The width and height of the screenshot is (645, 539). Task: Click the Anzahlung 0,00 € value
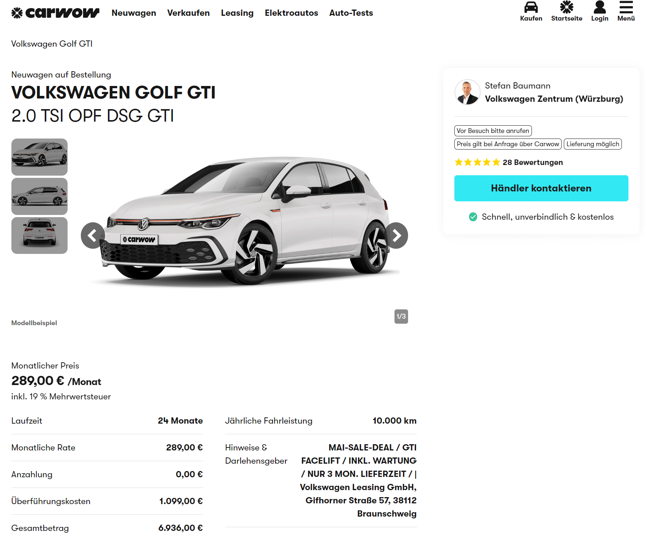coord(189,474)
